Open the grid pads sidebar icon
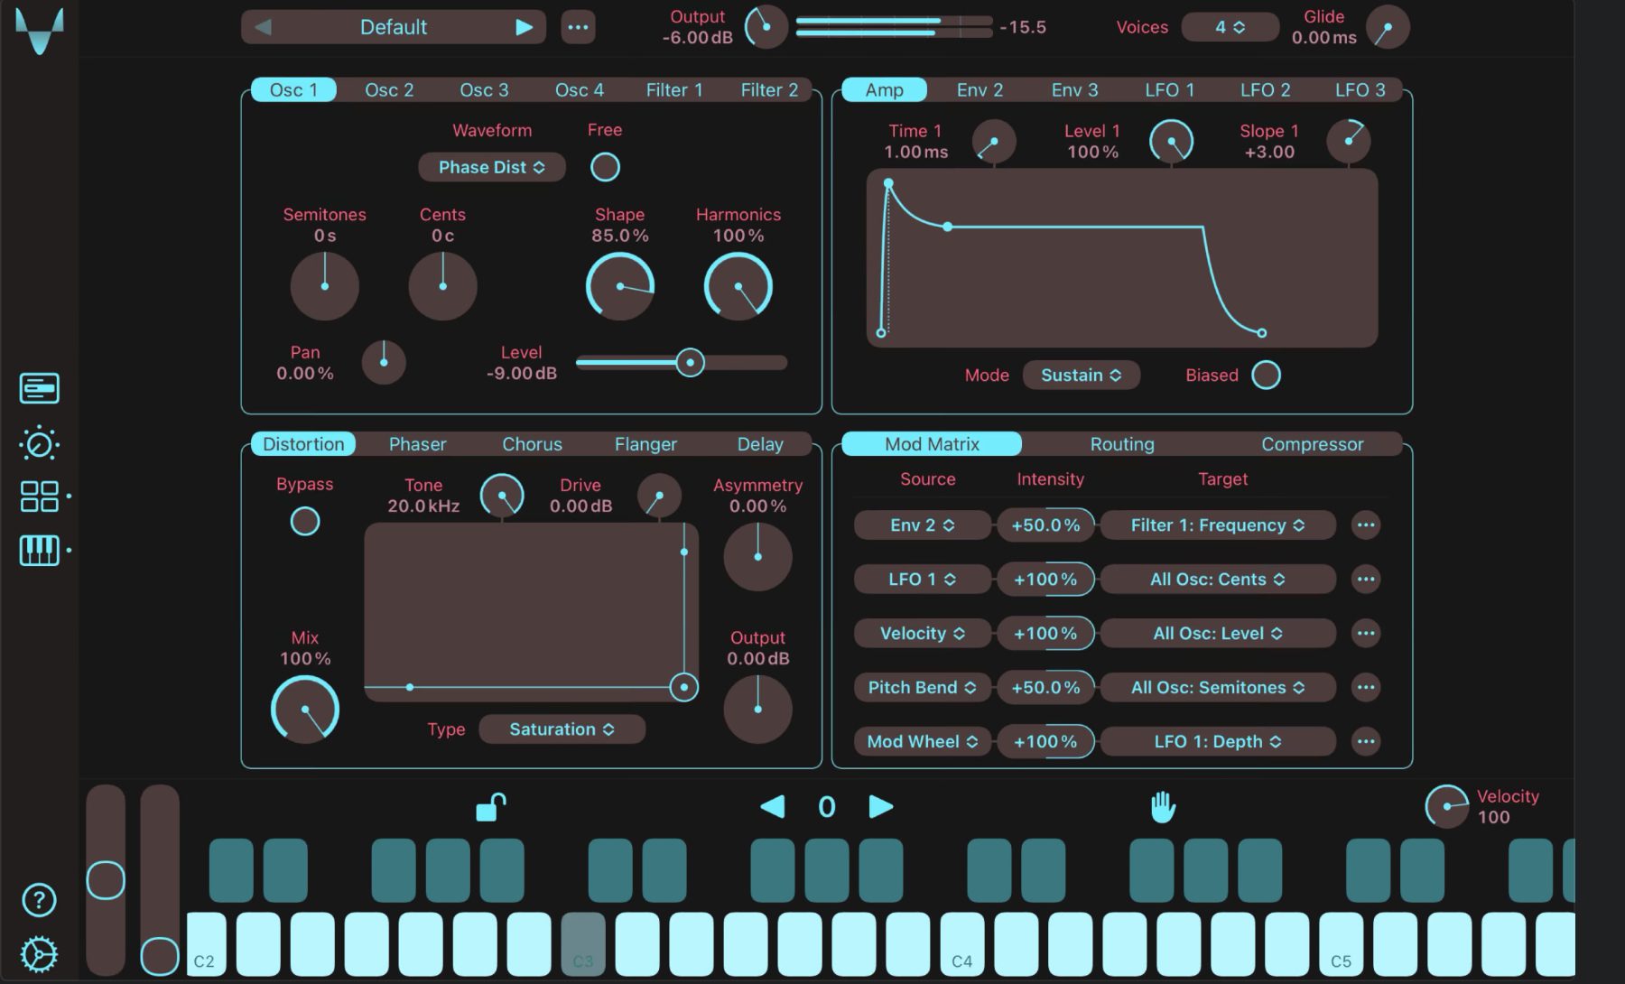This screenshot has width=1625, height=984. (40, 496)
